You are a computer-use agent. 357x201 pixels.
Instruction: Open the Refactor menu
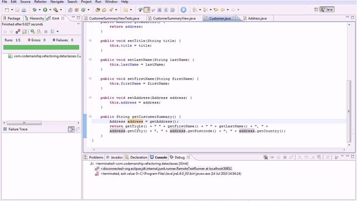[x=40, y=2]
